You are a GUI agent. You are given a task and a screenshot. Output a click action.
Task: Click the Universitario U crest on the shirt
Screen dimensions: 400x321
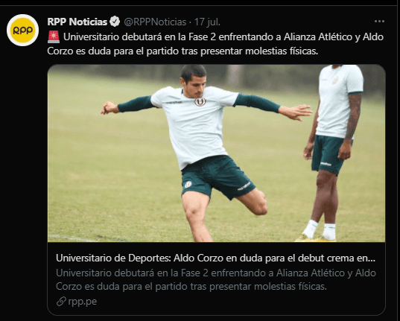200,102
